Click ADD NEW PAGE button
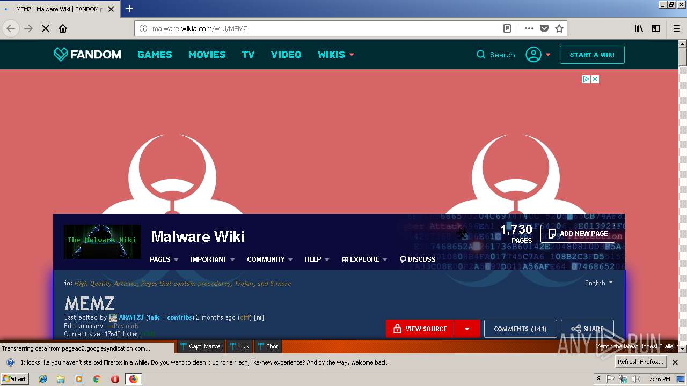 (578, 234)
